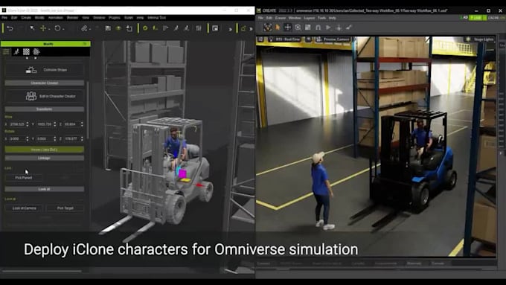This screenshot has height=285, width=506.
Task: Click the gray flag-shaped iClone toolbar icon
Action: coord(165,28)
